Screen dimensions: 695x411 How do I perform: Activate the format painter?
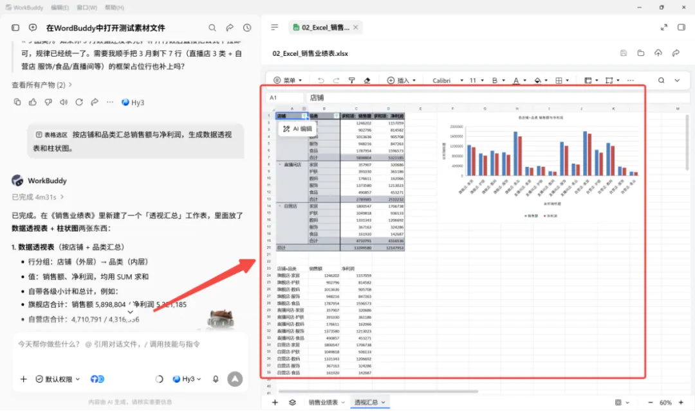tap(351, 80)
